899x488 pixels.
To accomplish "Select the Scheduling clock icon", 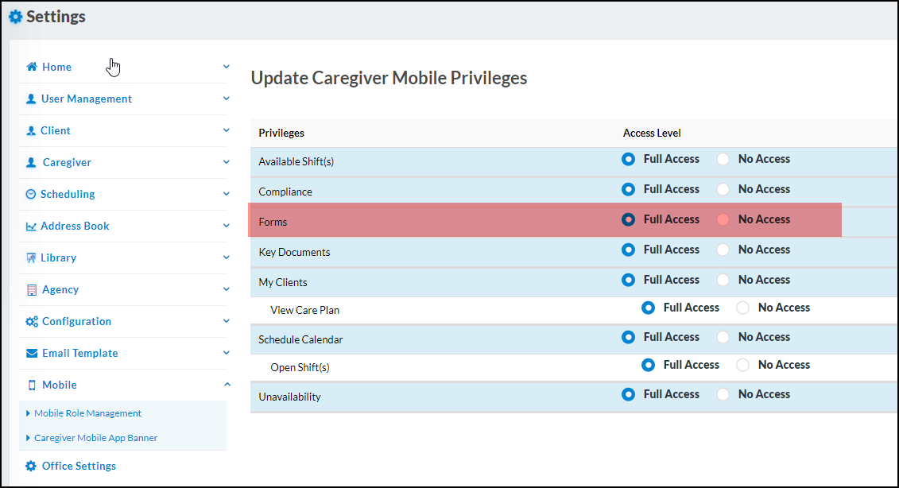I will click(29, 194).
